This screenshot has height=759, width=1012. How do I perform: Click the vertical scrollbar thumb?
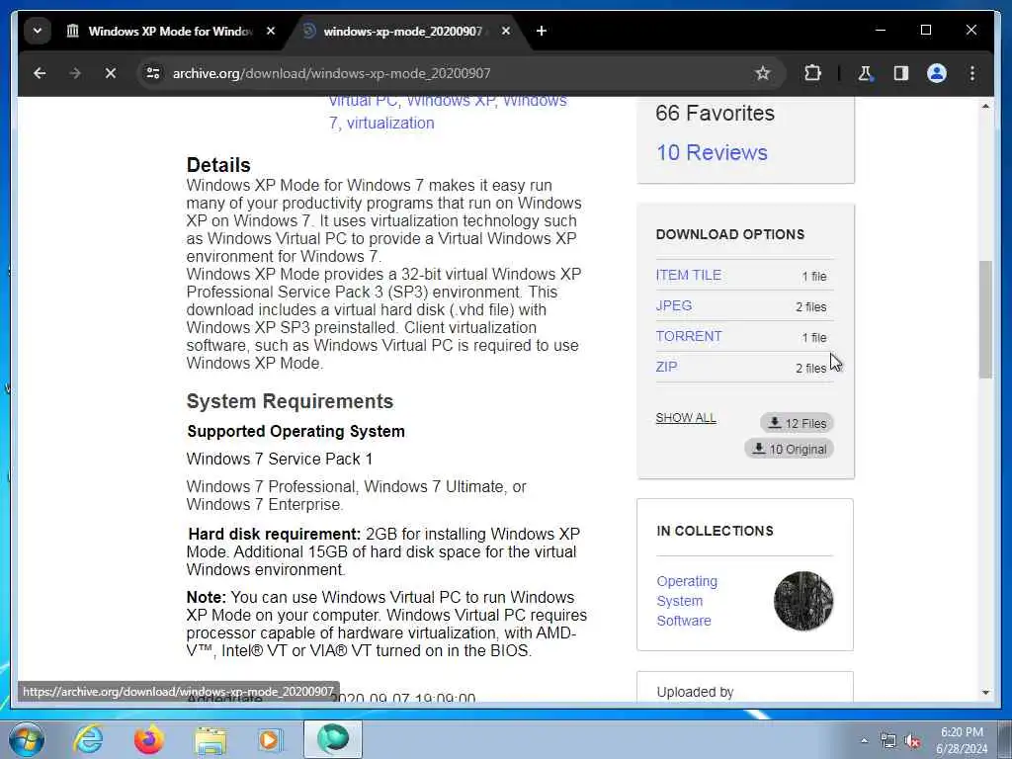[985, 319]
